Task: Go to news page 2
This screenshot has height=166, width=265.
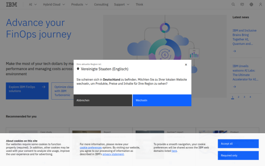Action: click(238, 97)
